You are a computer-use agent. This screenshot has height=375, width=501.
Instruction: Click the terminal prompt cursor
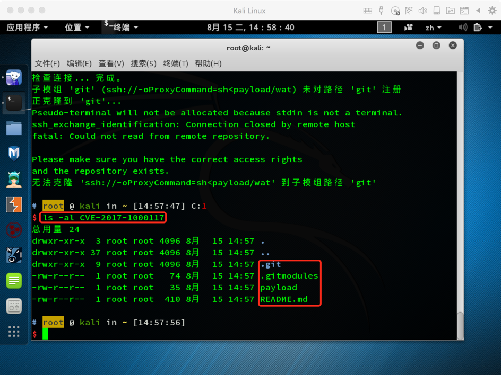click(x=45, y=334)
